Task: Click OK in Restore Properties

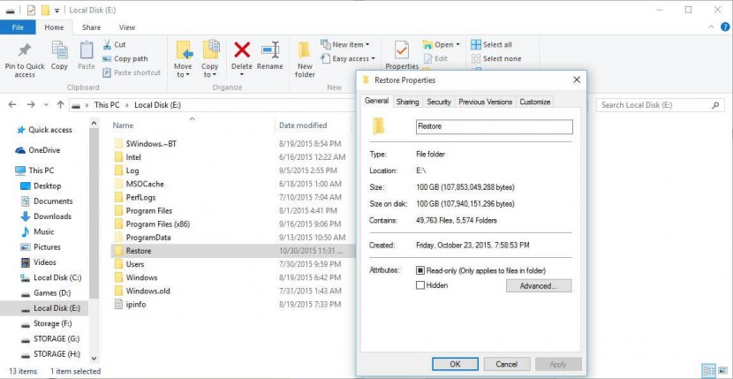Action: [x=455, y=364]
